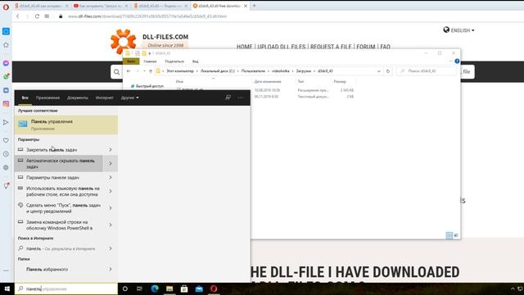Image resolution: width=524 pixels, height=295 pixels.
Task: Click Explorer back navigation arrow
Action: [129, 71]
